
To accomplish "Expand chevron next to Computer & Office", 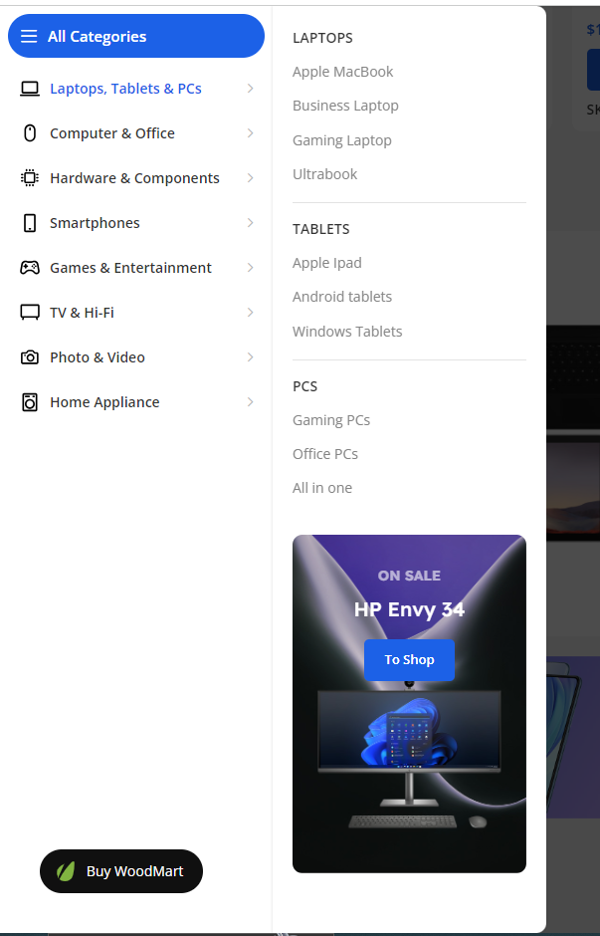I will pos(251,133).
